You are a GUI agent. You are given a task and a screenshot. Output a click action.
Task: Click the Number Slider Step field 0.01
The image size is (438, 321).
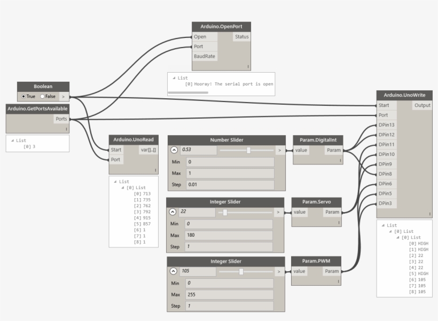coord(230,185)
